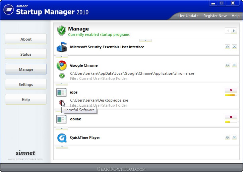This screenshot has width=243, height=172.
Task: Click the igps program icon
Action: 61,92
